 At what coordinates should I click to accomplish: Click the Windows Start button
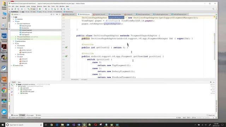2,125
